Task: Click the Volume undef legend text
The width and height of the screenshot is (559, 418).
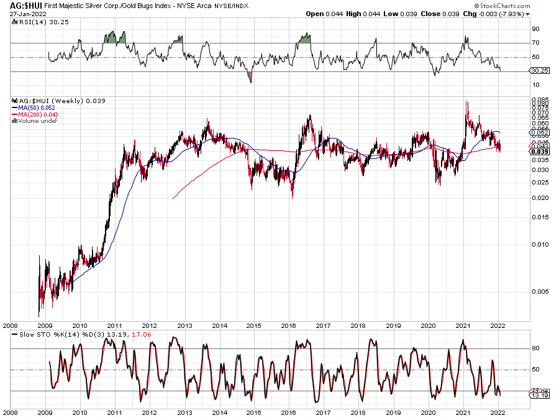Action: tap(38, 120)
